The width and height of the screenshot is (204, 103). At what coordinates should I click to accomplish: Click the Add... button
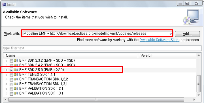[x=187, y=34]
